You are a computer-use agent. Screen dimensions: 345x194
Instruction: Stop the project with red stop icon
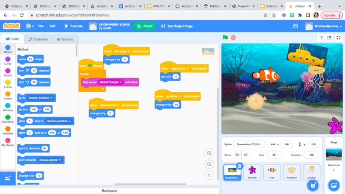tap(233, 38)
